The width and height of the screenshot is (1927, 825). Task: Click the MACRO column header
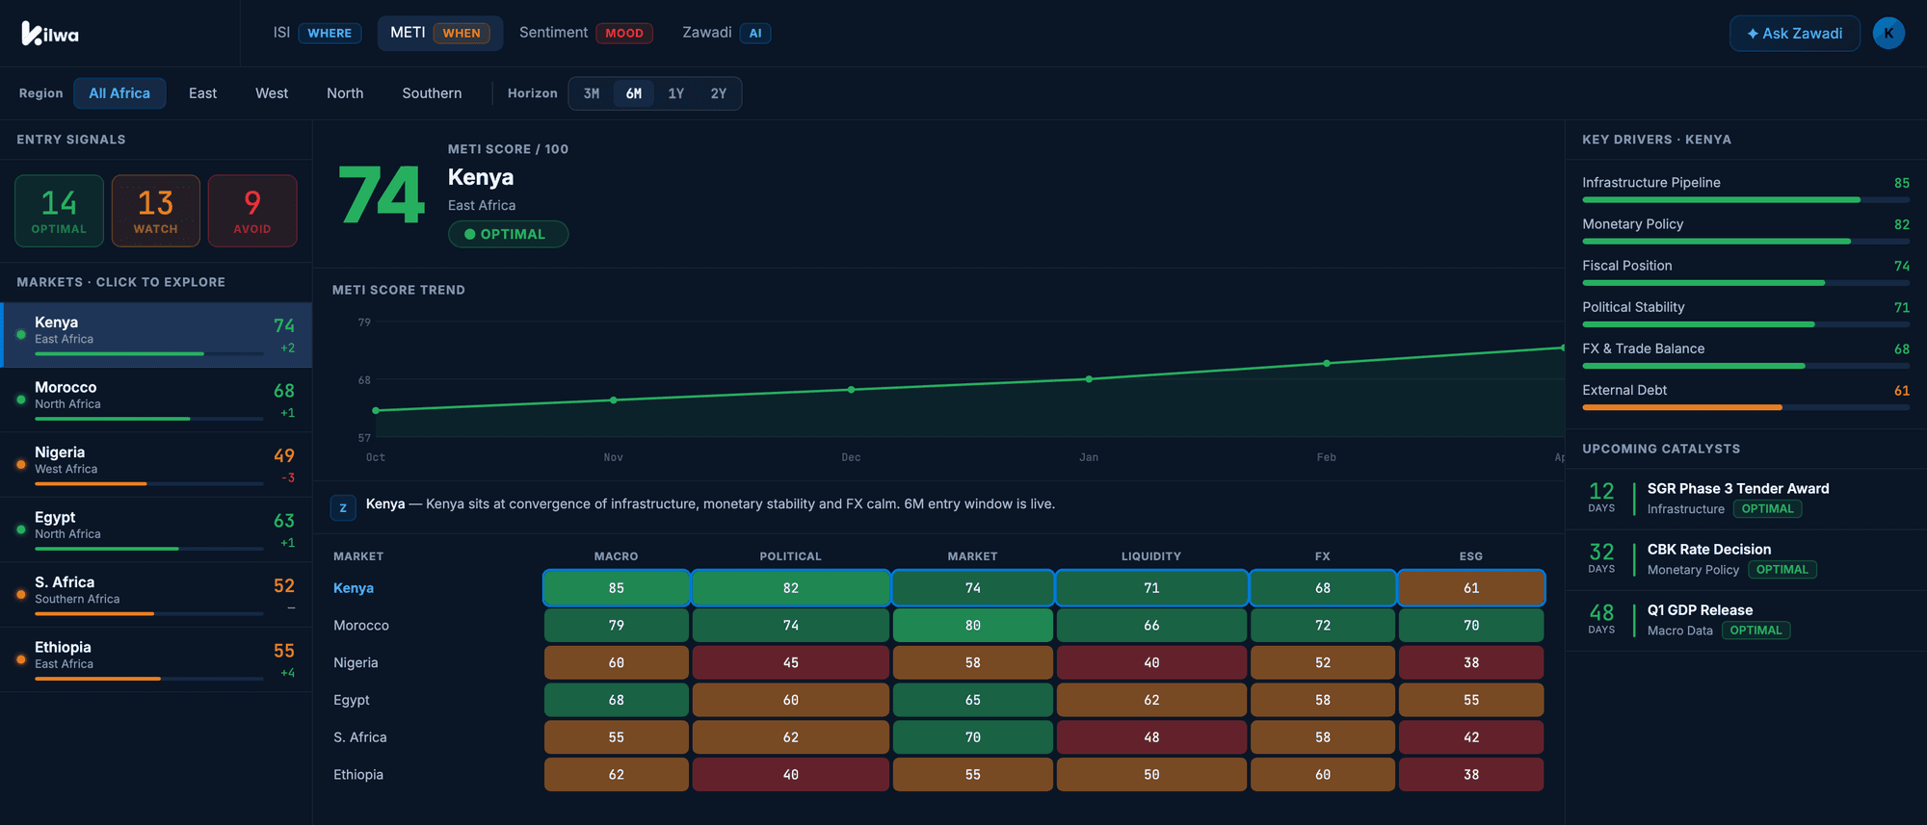(x=617, y=556)
